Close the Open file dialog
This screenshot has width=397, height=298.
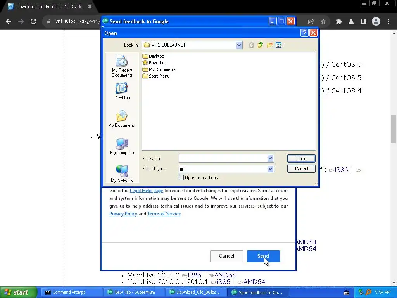(x=313, y=33)
